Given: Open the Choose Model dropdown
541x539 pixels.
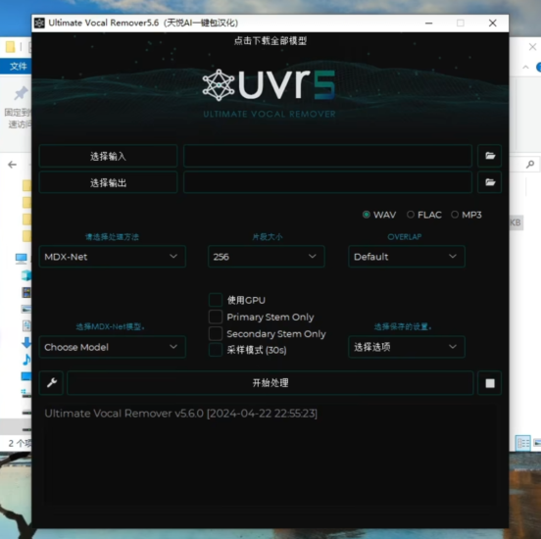Looking at the screenshot, I should pyautogui.click(x=113, y=347).
